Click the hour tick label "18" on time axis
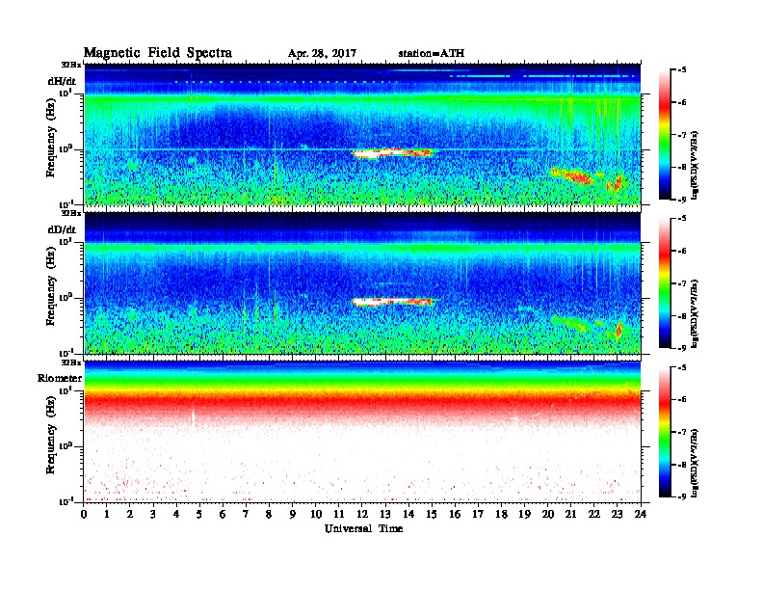The image size is (763, 590). (501, 514)
